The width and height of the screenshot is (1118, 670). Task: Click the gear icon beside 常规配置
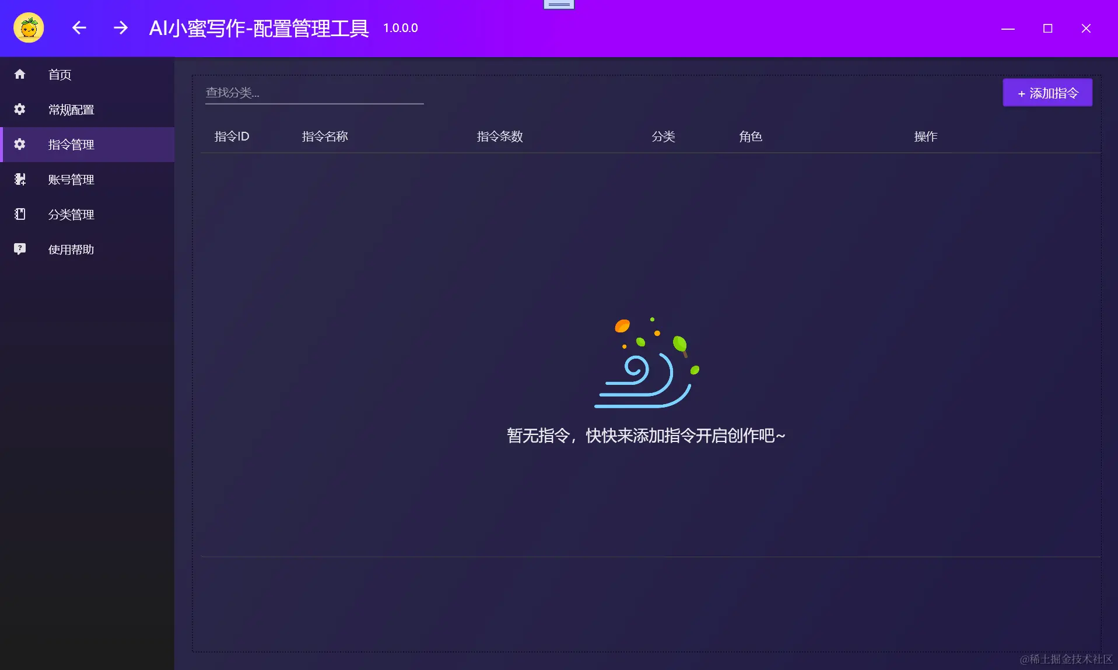coord(20,109)
